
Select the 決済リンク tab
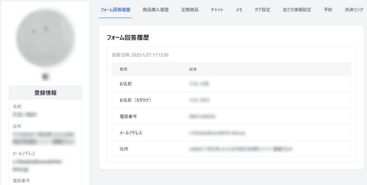click(354, 10)
